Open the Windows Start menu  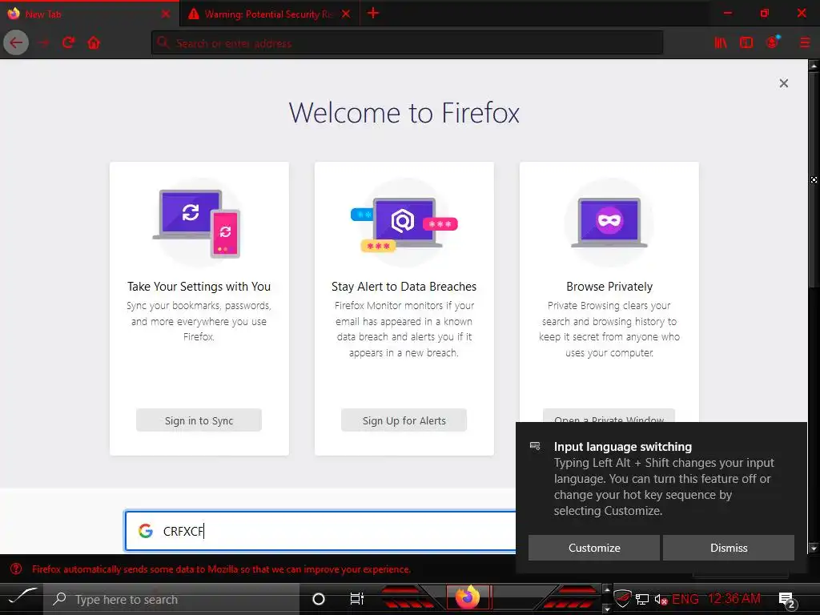pos(21,599)
